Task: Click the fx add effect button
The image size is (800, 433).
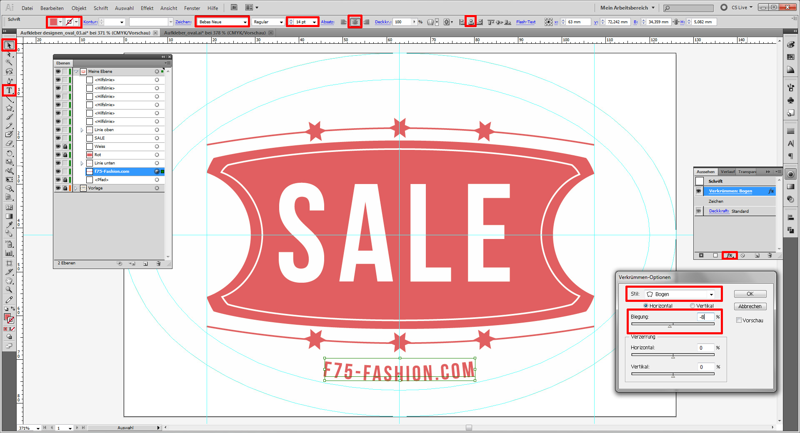Action: (729, 255)
